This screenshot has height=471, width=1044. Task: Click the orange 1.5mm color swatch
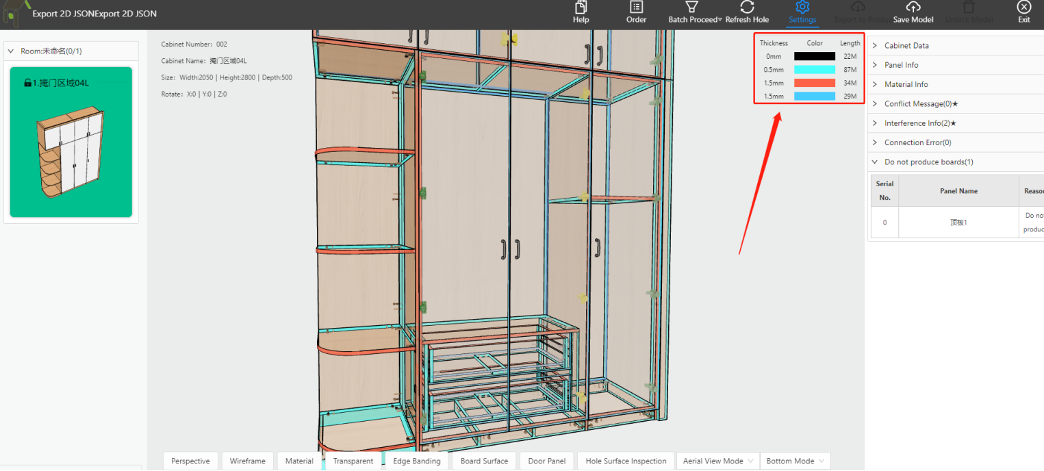click(x=814, y=83)
